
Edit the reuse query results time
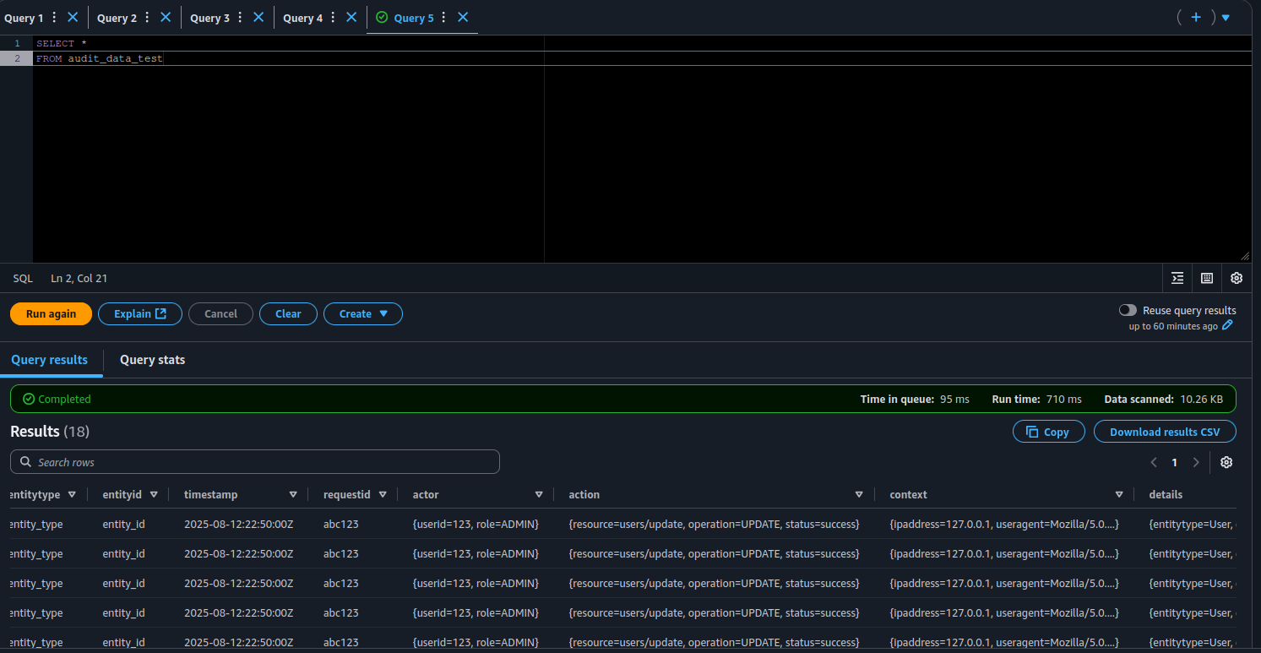tap(1227, 325)
